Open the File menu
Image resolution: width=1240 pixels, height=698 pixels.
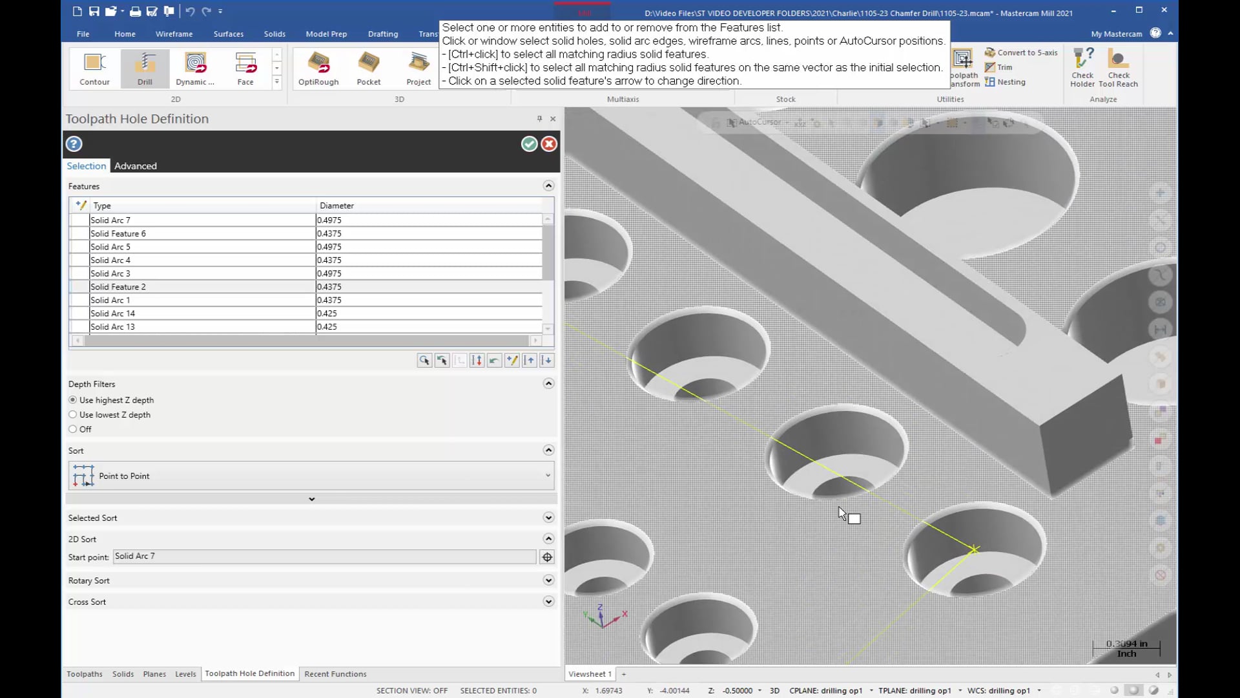point(83,34)
